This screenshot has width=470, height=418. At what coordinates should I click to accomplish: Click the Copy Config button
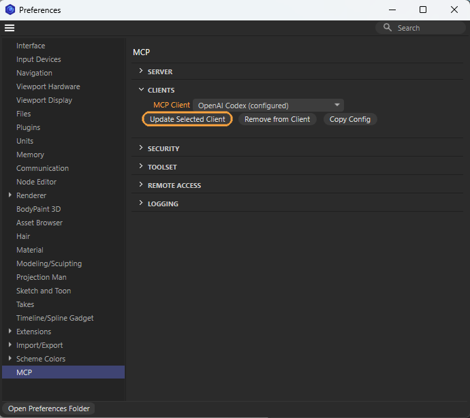click(x=350, y=119)
